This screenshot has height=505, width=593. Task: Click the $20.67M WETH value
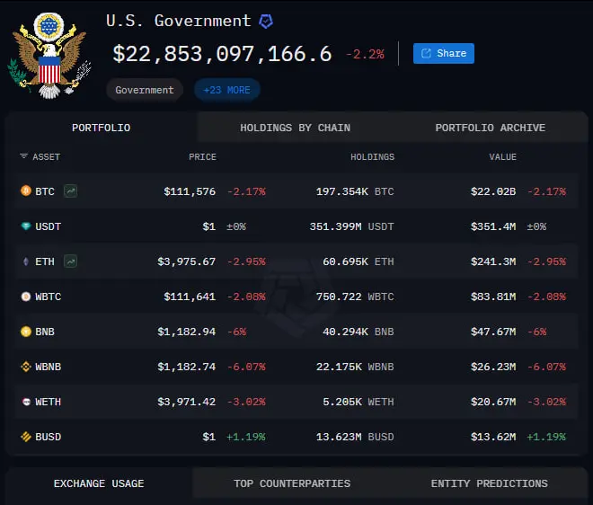coord(493,402)
